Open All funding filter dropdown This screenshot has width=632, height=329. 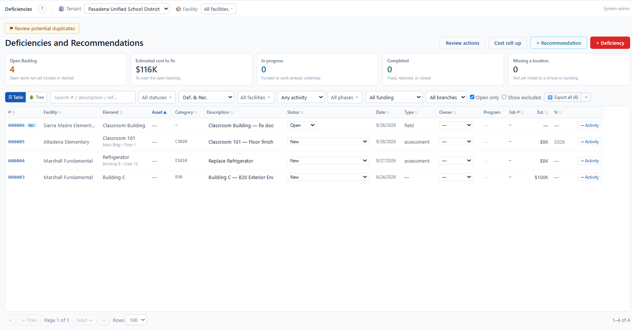(x=394, y=97)
